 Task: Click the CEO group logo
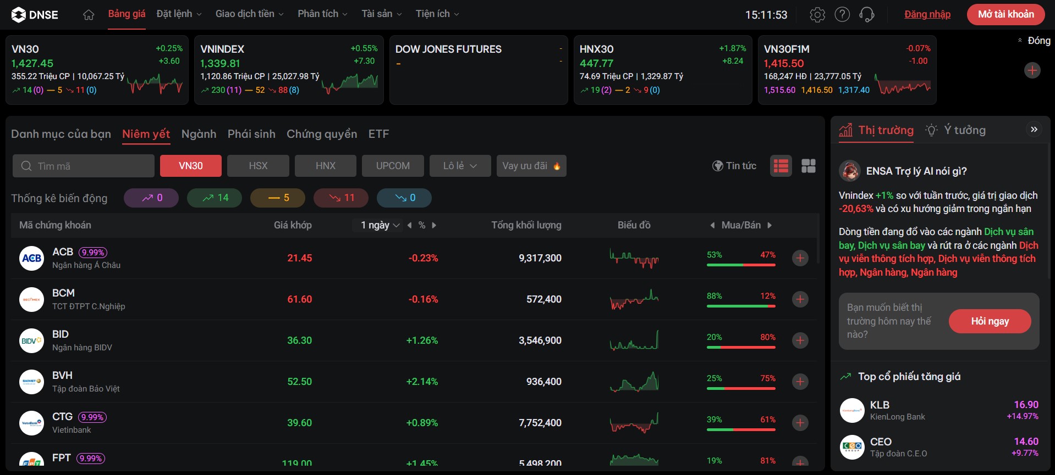point(852,447)
